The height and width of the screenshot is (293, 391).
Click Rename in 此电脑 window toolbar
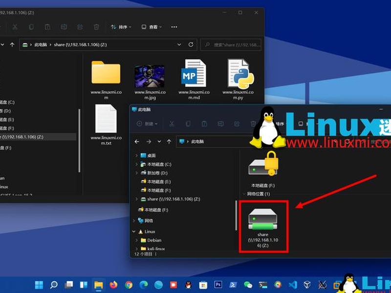220,124
